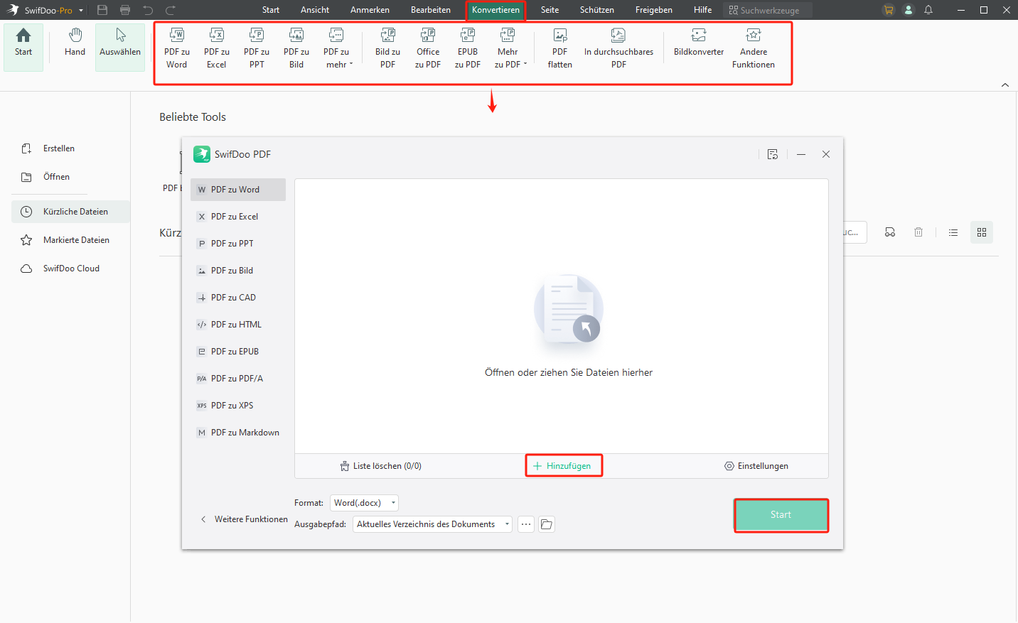This screenshot has width=1018, height=623.
Task: Click the save icon in title bar
Action: point(102,10)
